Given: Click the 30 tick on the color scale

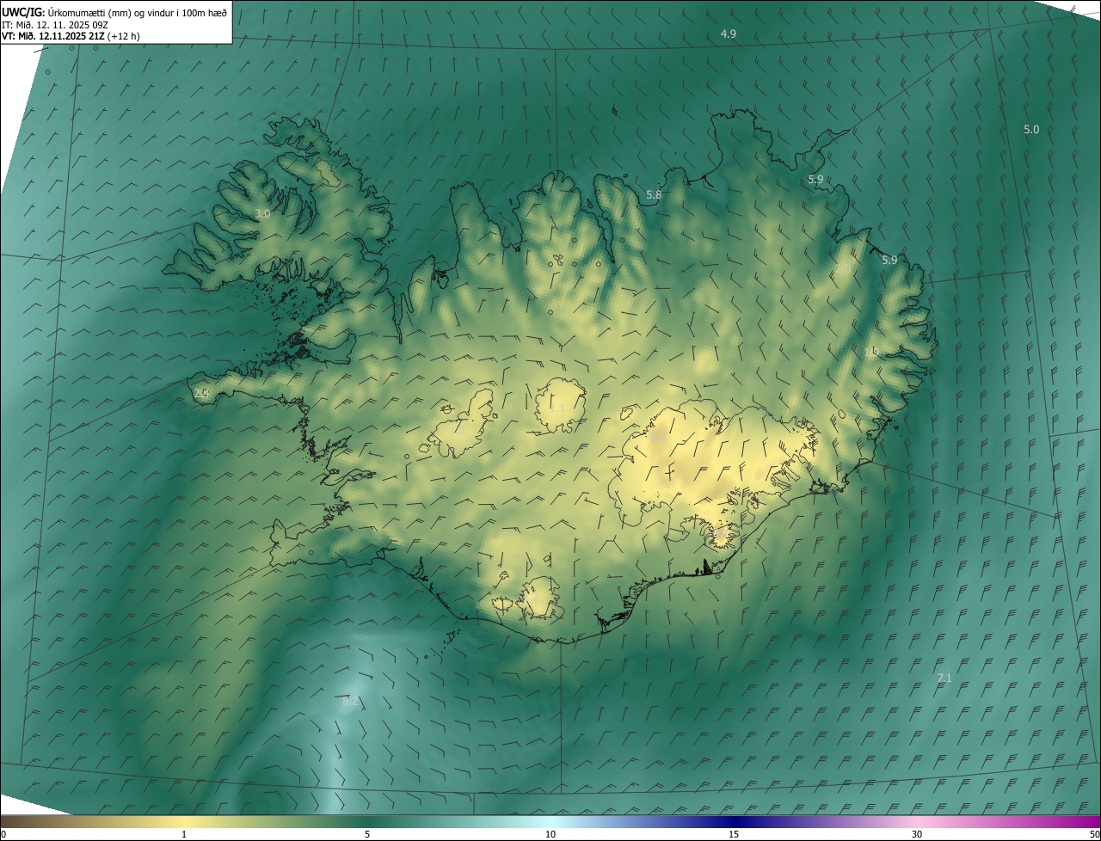Looking at the screenshot, I should coord(917,834).
